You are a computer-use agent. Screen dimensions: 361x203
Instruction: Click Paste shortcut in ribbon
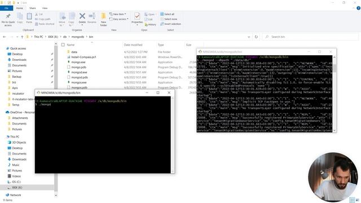coord(45,24)
